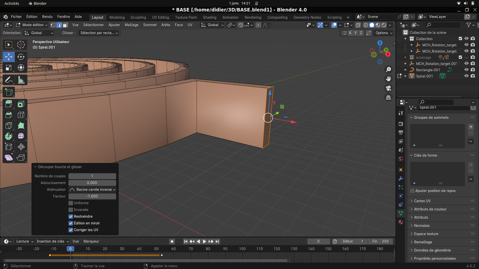Select the Rotate tool in the toolbar
479x269 pixels.
click(x=21, y=57)
